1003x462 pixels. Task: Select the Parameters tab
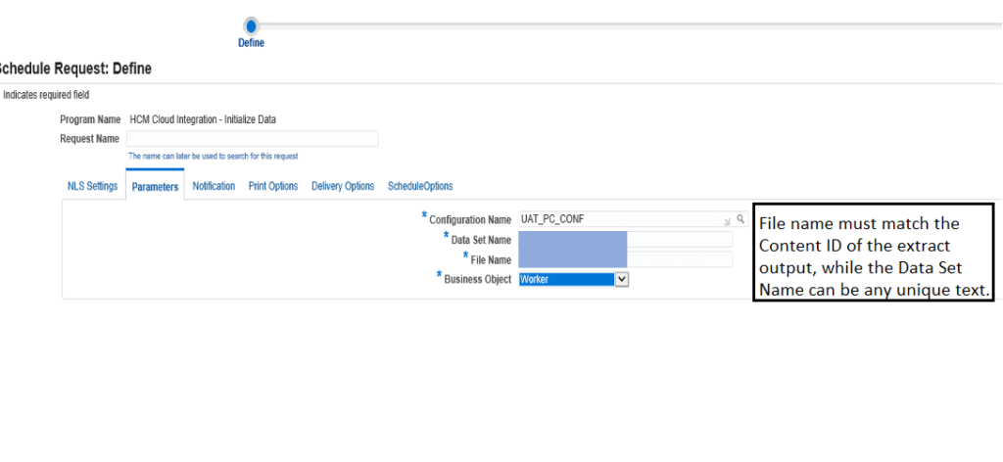pos(155,187)
